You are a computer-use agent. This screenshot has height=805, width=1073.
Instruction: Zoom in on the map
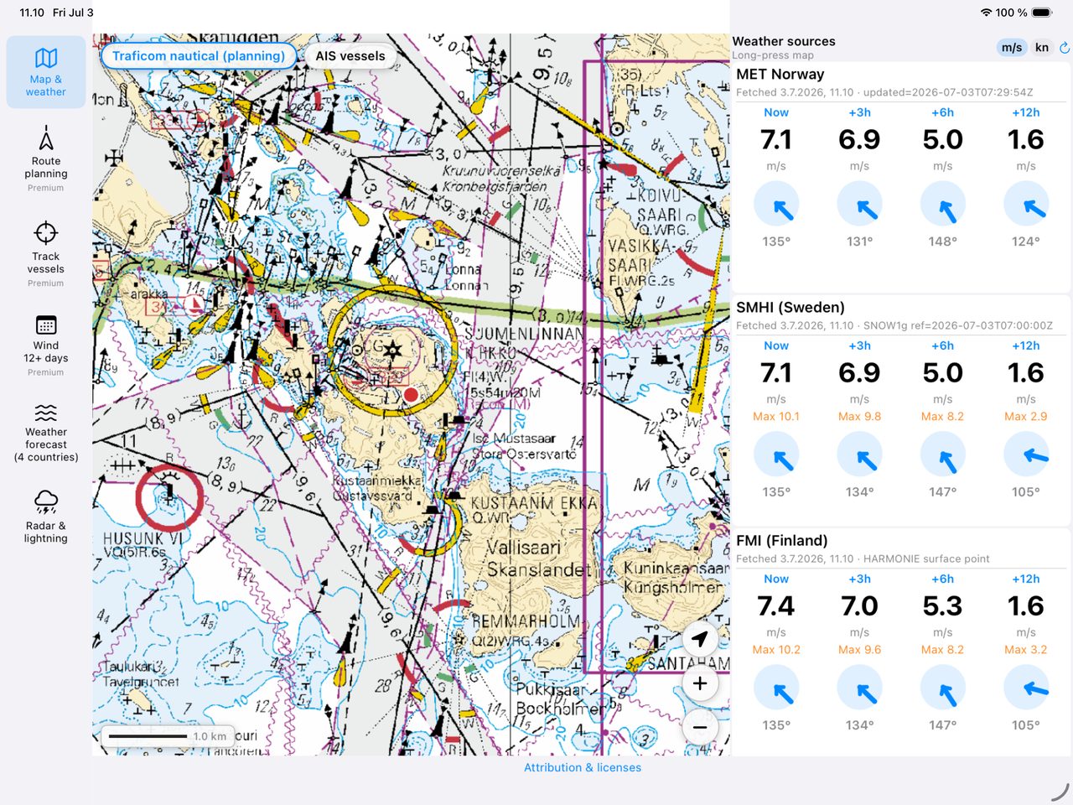pyautogui.click(x=700, y=683)
